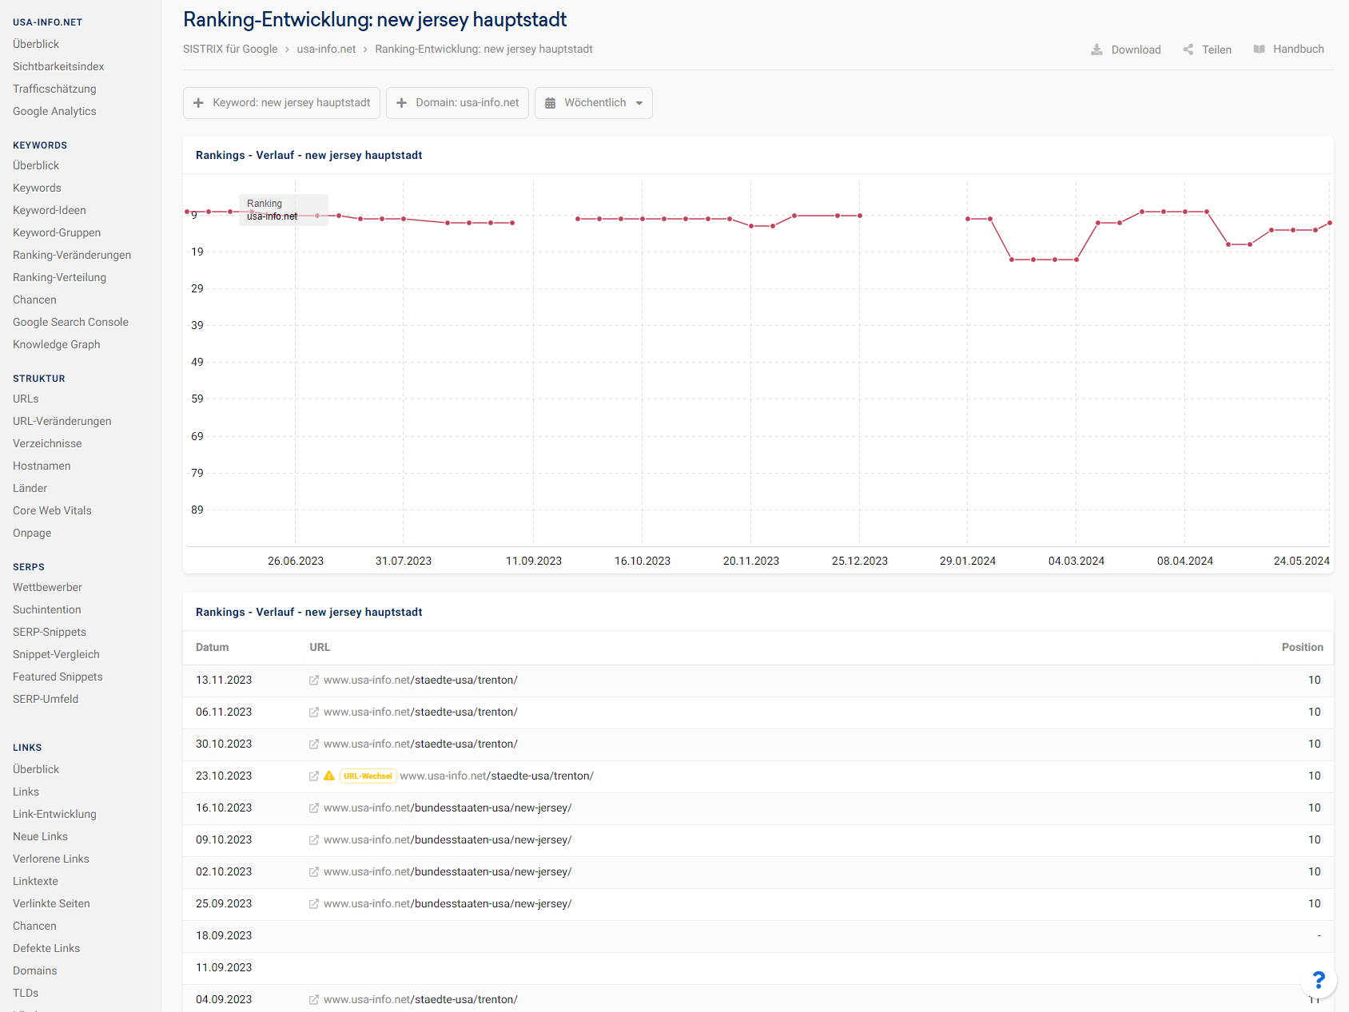Click the Keyword: new jersey hauptstadt filter
This screenshot has height=1012, width=1349.
click(x=291, y=102)
